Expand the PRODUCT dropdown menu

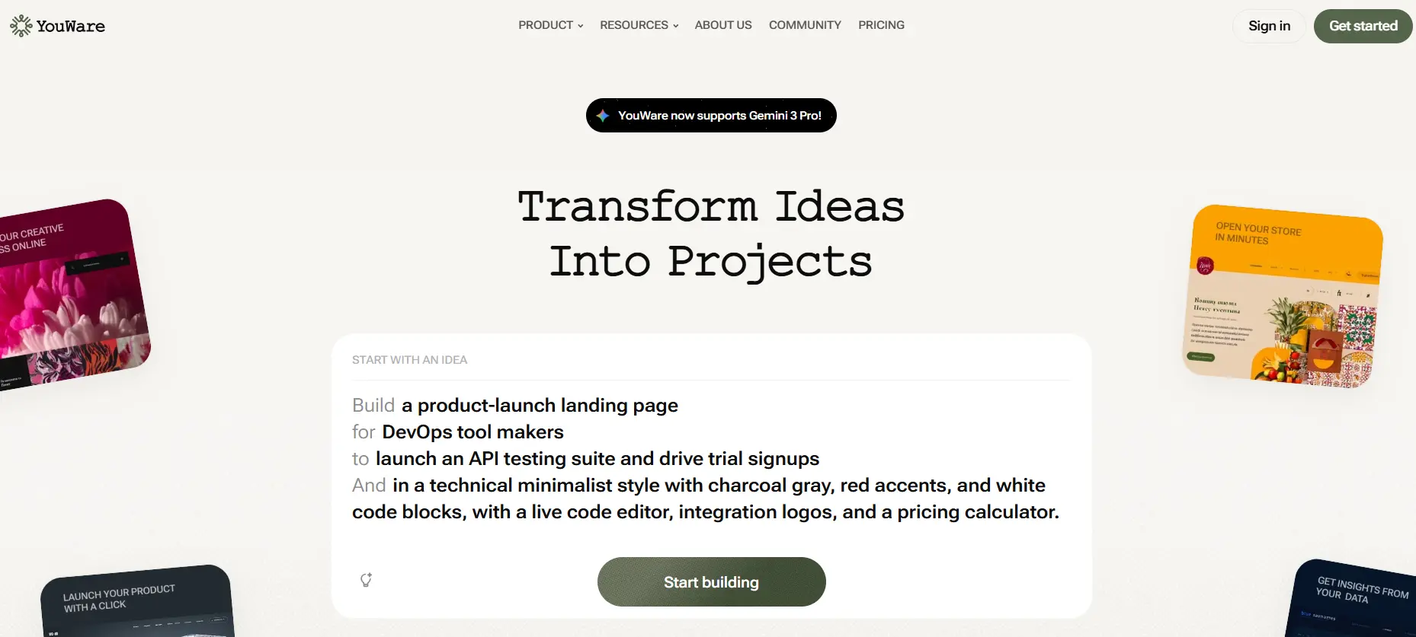tap(550, 25)
